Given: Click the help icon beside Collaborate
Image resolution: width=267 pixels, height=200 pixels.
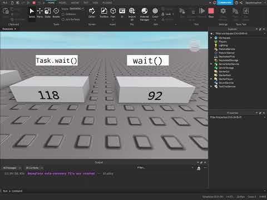Looking at the screenshot, I should pyautogui.click(x=236, y=3).
